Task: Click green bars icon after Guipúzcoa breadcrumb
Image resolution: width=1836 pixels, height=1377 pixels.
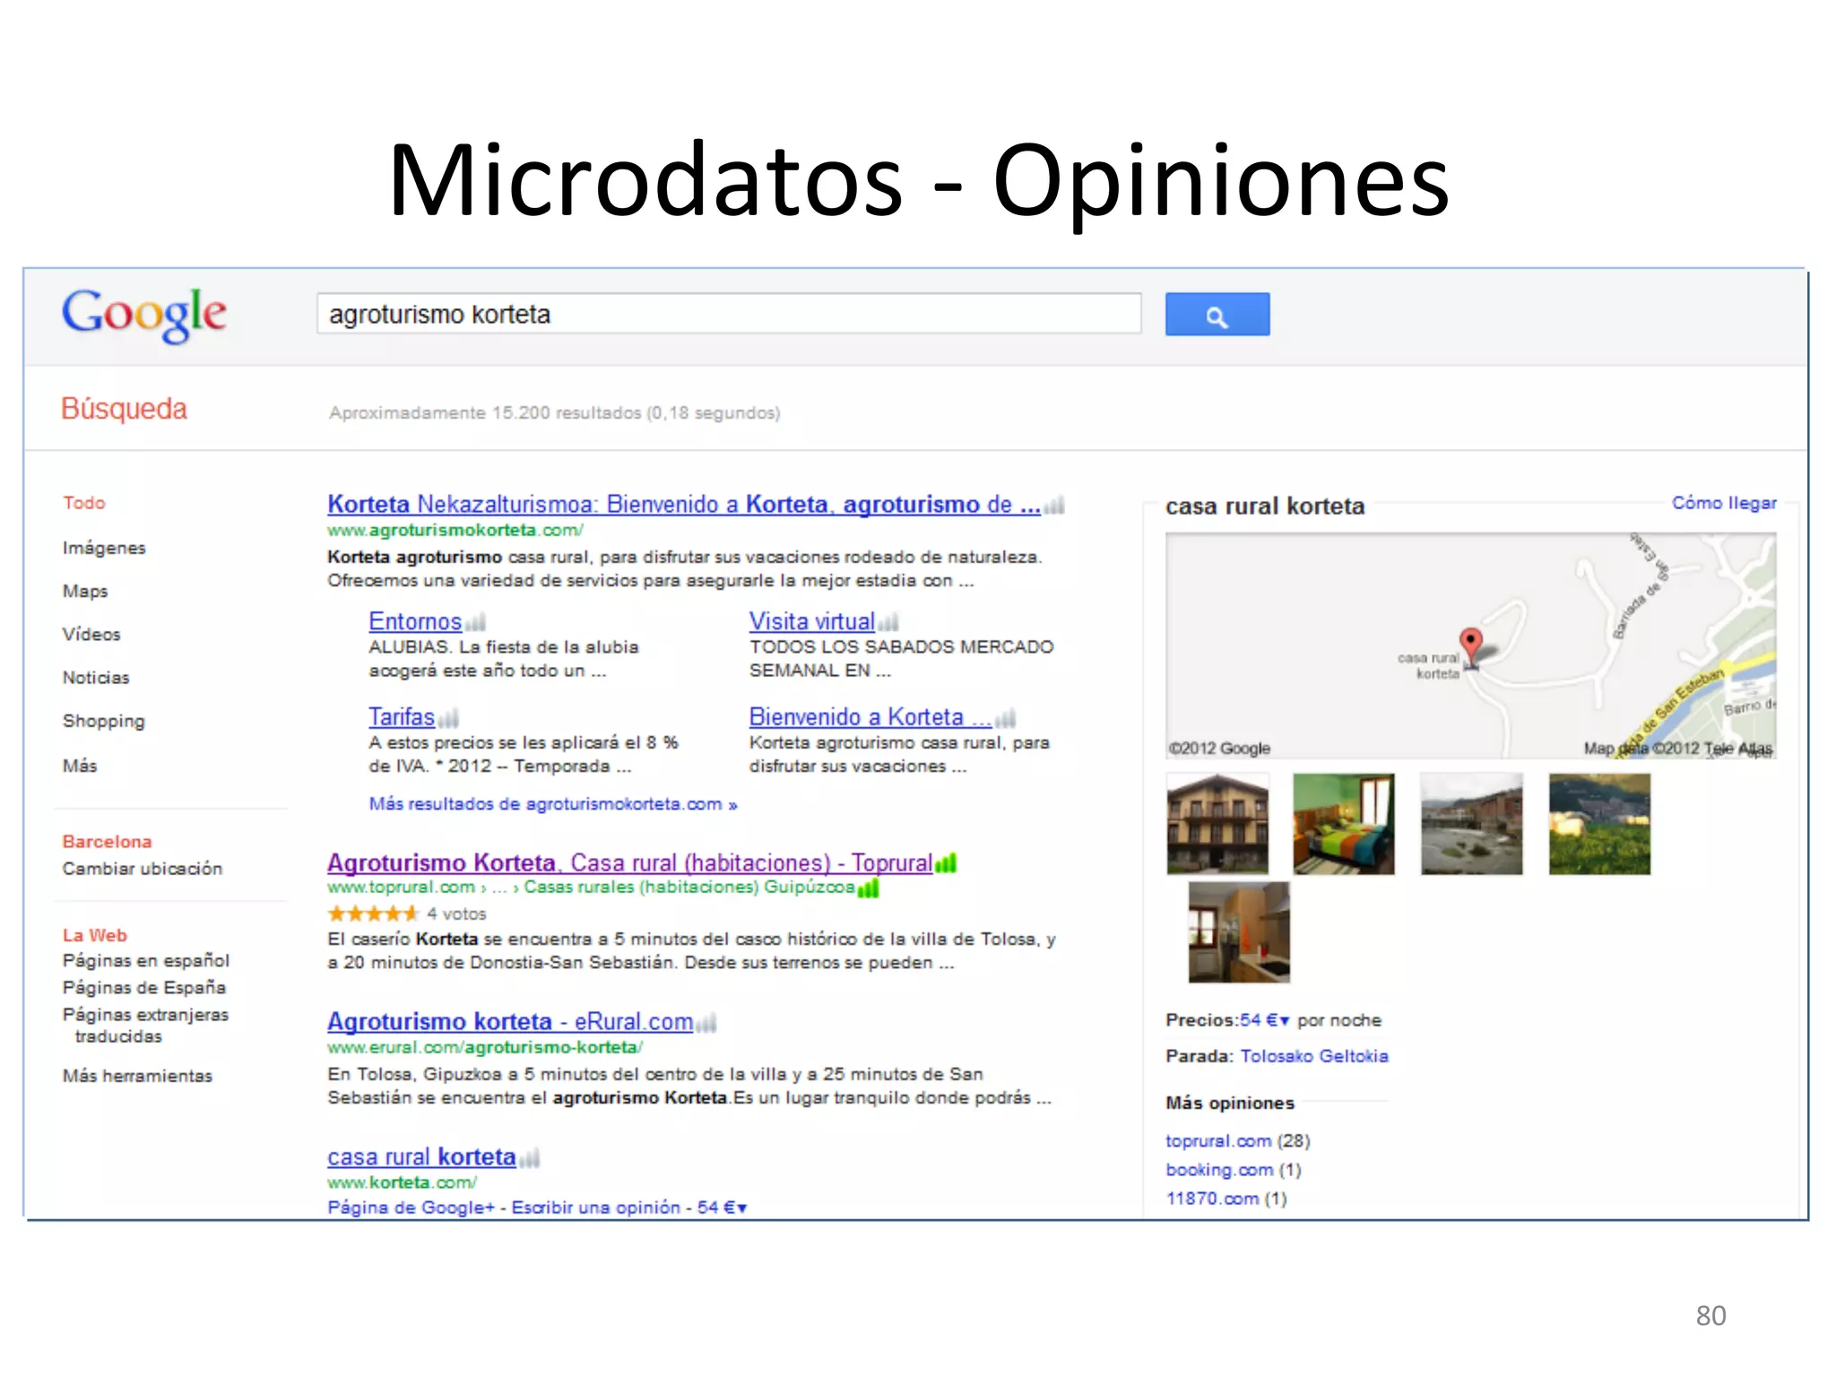Action: pyautogui.click(x=868, y=888)
